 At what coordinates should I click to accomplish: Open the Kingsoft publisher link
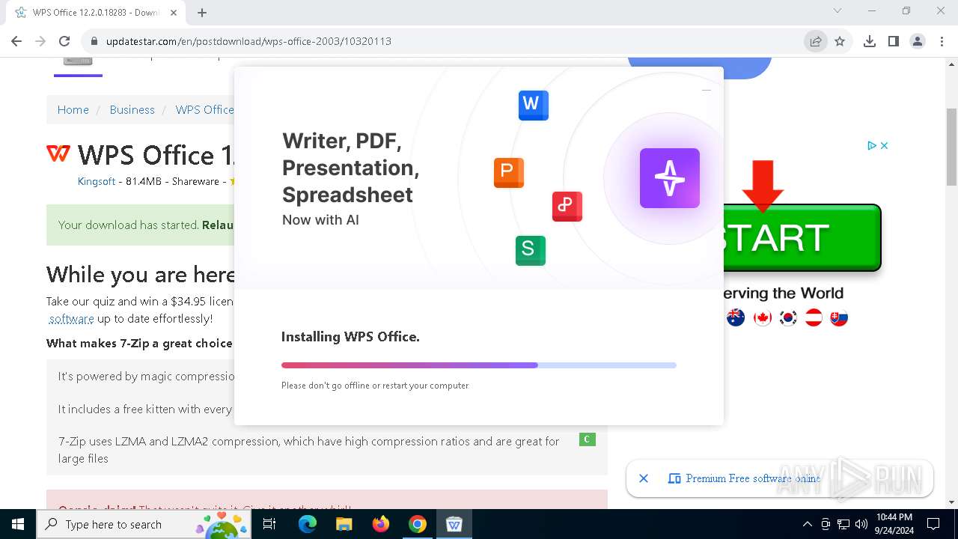(x=97, y=181)
